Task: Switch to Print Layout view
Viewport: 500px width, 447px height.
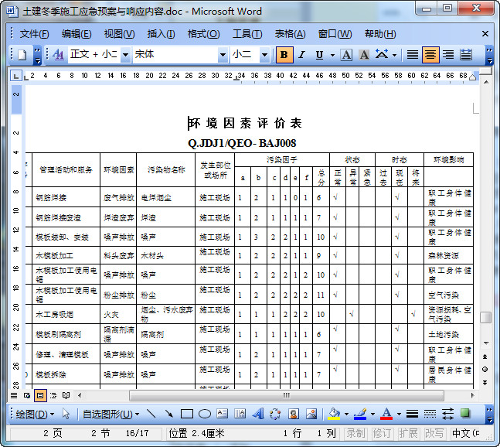Action: pos(40,396)
